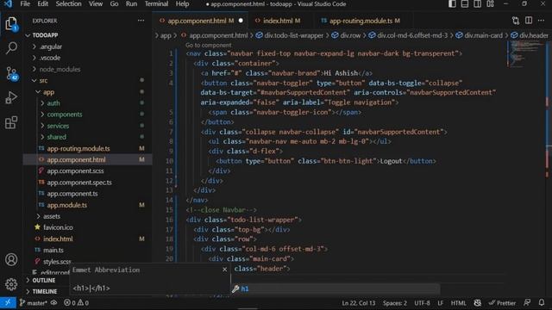Open the Extensions view
The width and height of the screenshot is (552, 310).
click(x=11, y=122)
